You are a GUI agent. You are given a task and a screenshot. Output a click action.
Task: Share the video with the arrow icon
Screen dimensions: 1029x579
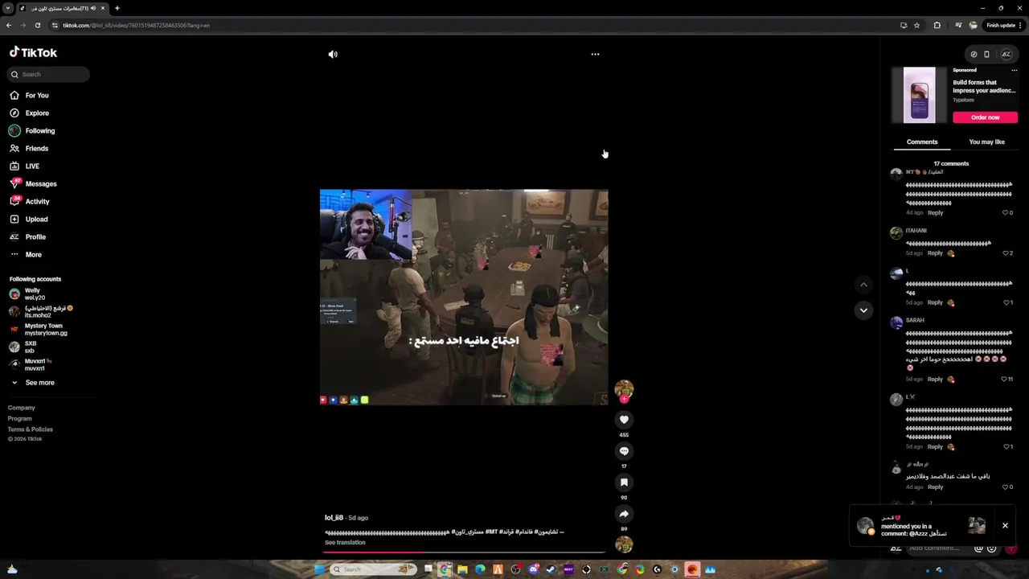[x=624, y=514]
